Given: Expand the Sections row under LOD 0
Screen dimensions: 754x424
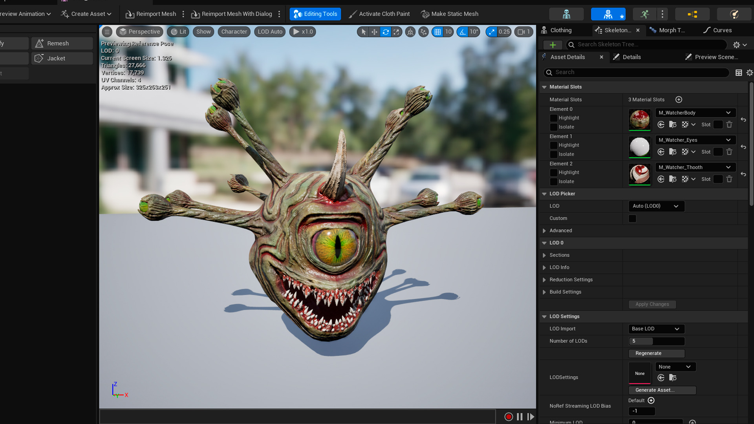Looking at the screenshot, I should [544, 255].
